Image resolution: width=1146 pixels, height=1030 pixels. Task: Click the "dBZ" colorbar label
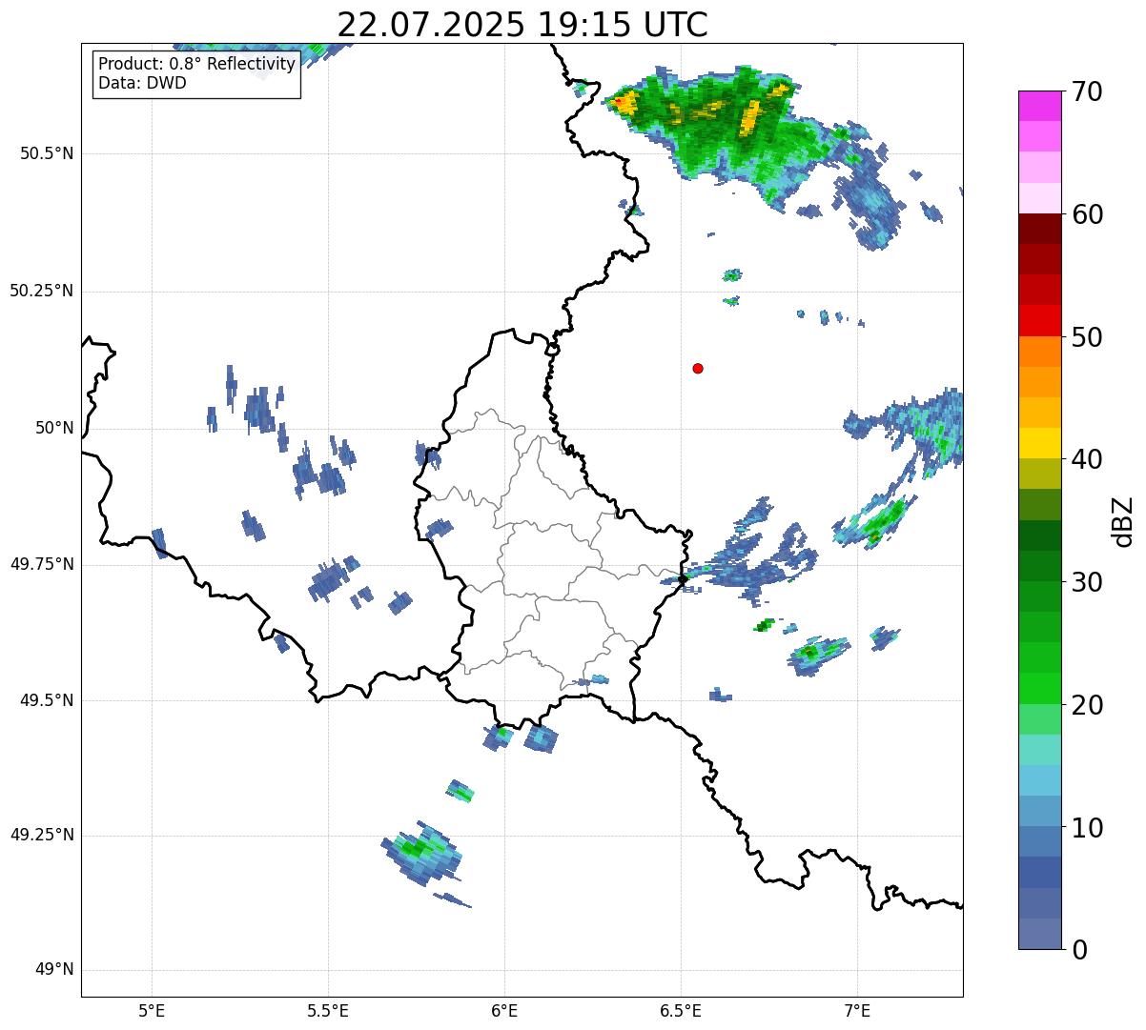[1123, 520]
